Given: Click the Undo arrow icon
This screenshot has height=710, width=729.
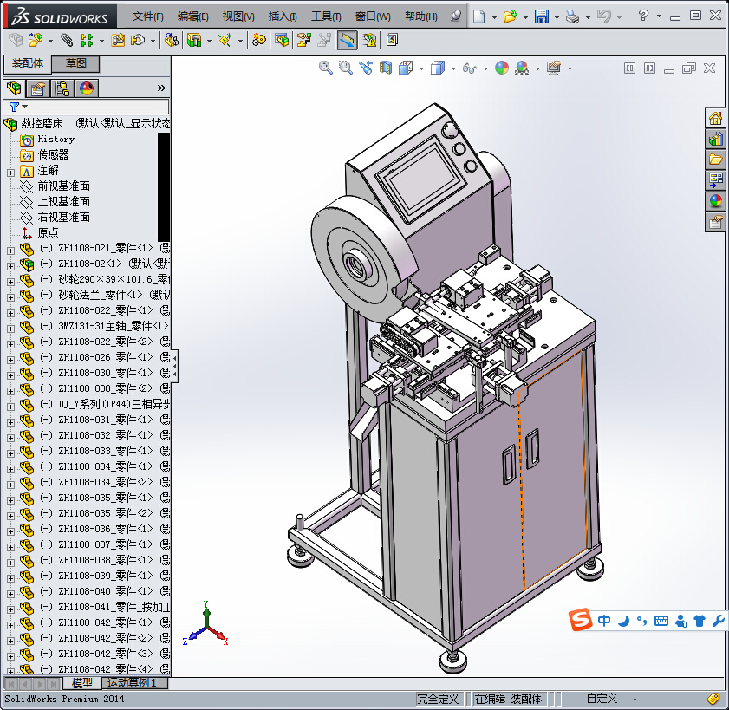Looking at the screenshot, I should click(604, 16).
